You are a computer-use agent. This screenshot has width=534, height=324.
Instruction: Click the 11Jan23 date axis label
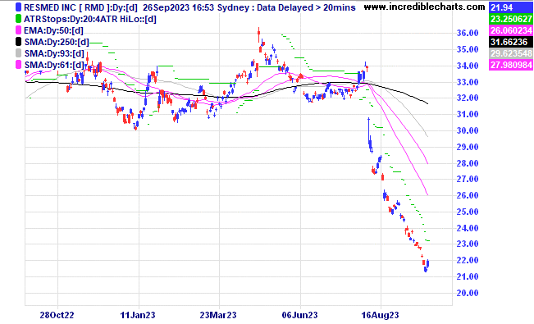click(138, 315)
